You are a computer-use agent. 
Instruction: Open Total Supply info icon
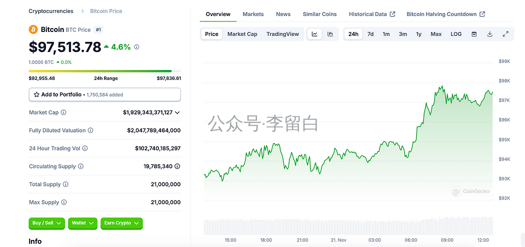click(65, 184)
